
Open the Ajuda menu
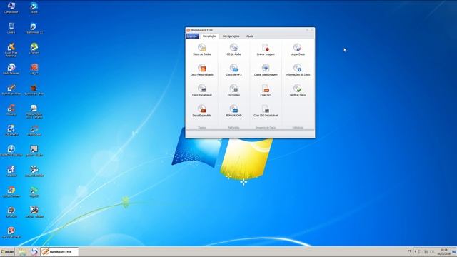point(250,36)
